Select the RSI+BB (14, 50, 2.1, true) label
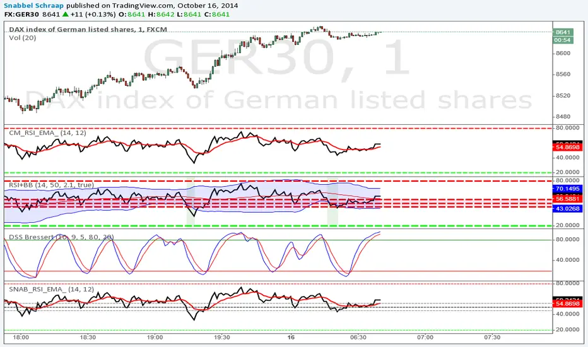This screenshot has height=347, width=588. [51, 185]
